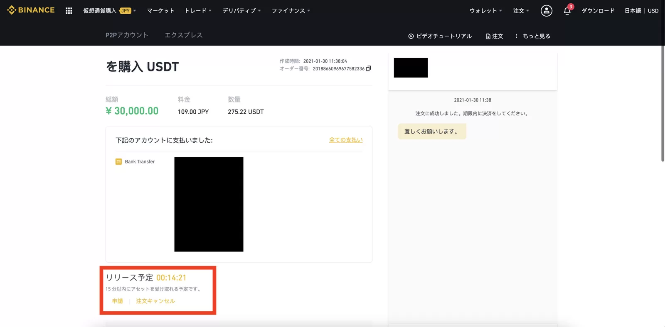Click the three-dot more icon
Viewport: 665px width, 327px height.
517,36
